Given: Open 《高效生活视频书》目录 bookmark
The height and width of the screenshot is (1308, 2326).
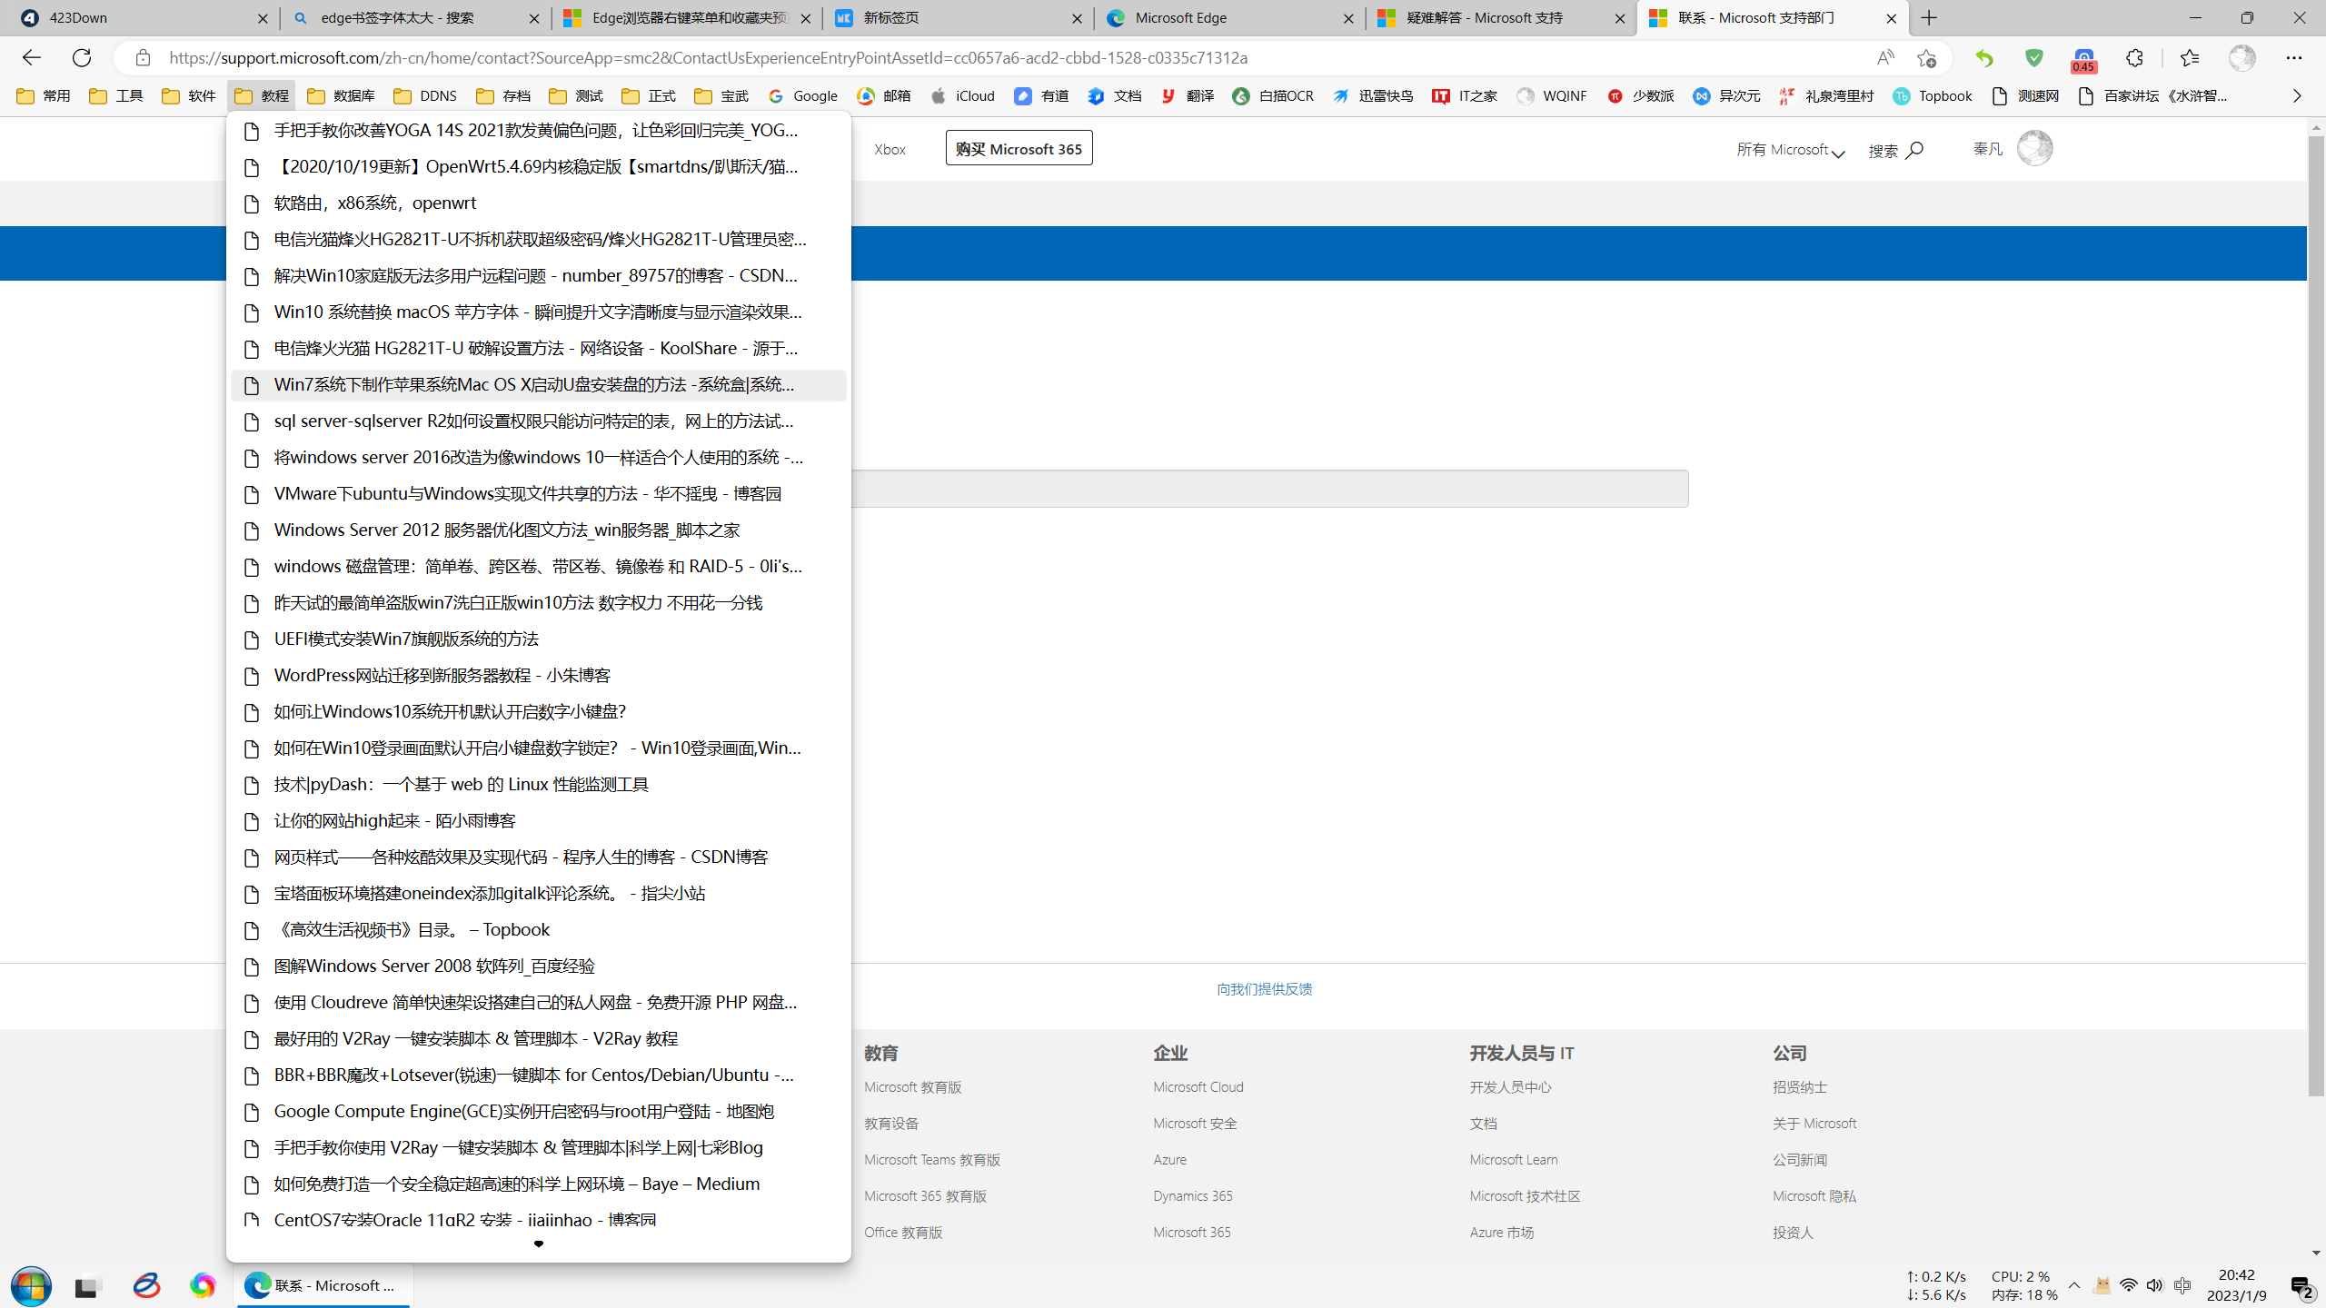Looking at the screenshot, I should (x=539, y=930).
